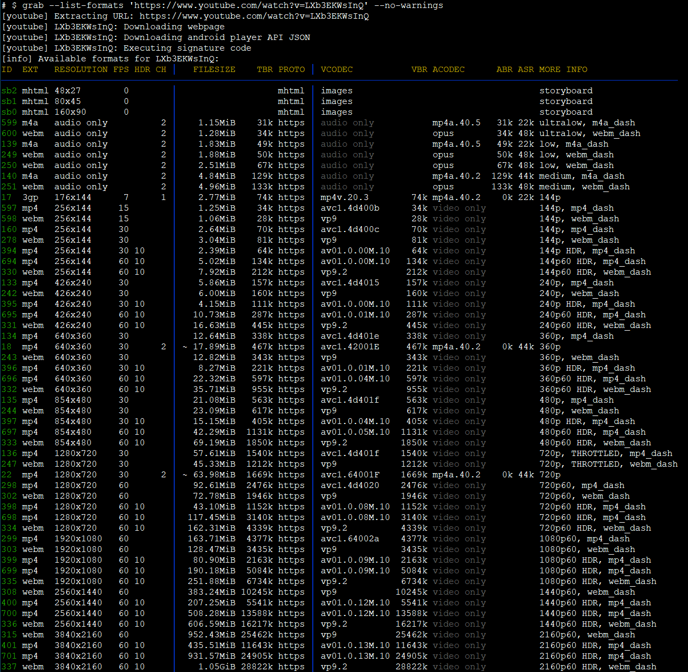Click the avc1.42001E codec value

(x=350, y=347)
